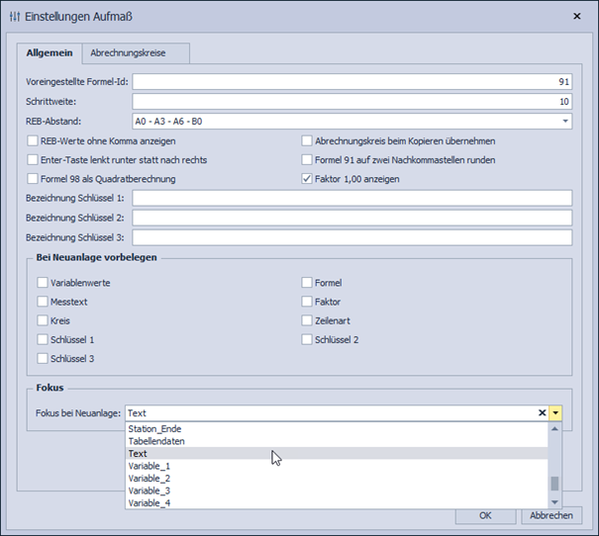Confirm settings with the OK button
599x536 pixels.
484,515
